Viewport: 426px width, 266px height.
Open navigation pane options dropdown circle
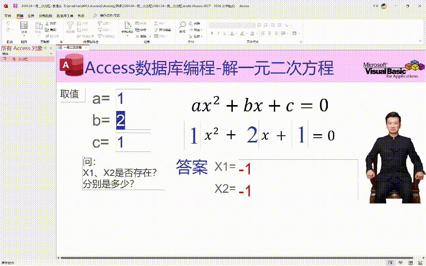(45, 48)
